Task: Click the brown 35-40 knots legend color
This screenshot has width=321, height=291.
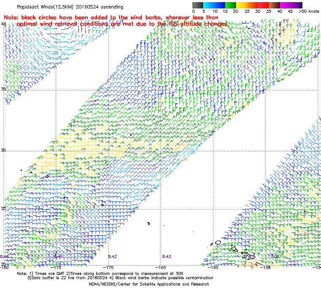Action: coord(275,5)
